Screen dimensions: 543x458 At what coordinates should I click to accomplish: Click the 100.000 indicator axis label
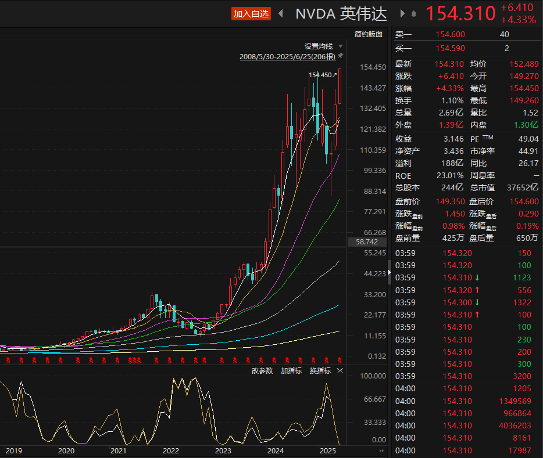[373, 376]
